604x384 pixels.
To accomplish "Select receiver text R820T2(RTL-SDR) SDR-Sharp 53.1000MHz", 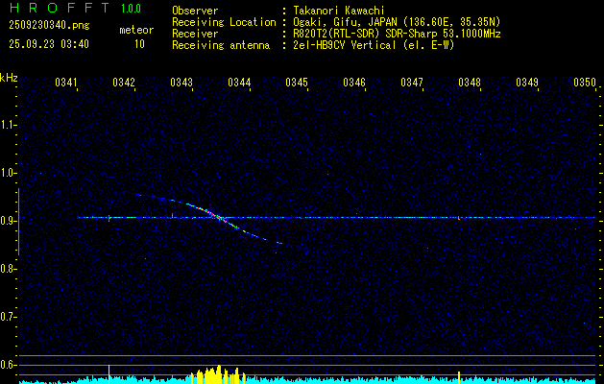I will tap(397, 34).
